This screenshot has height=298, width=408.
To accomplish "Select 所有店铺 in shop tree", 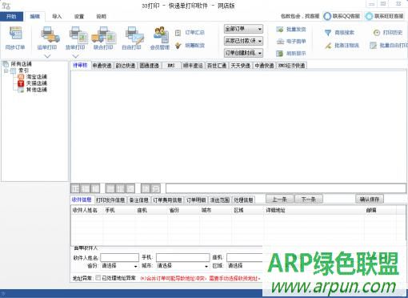I will point(21,64).
